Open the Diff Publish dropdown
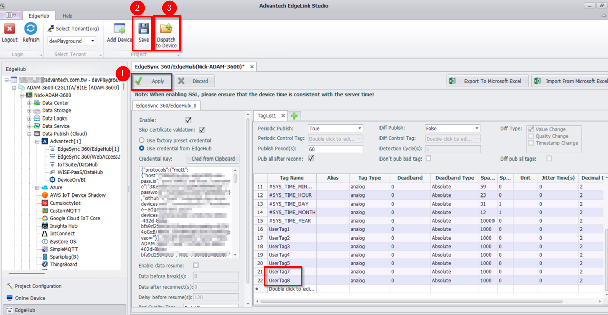This screenshot has width=608, height=315. point(476,129)
